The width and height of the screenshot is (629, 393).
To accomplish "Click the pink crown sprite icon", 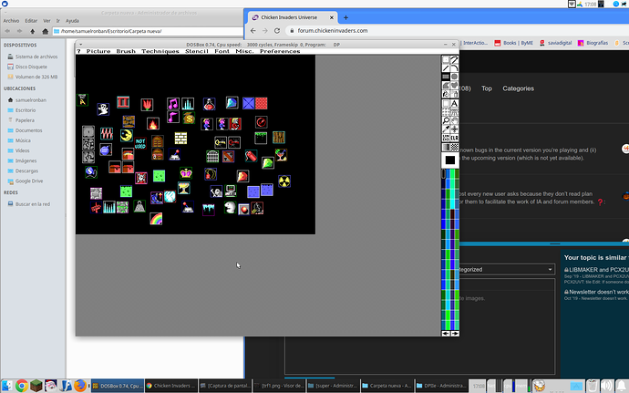I will point(186,172).
